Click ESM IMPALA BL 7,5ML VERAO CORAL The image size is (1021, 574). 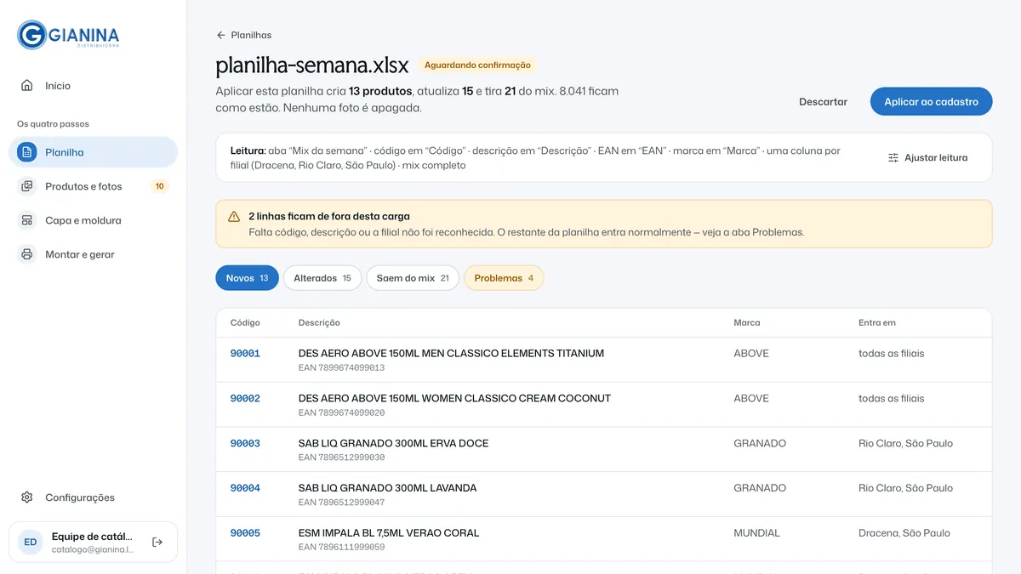(x=389, y=533)
